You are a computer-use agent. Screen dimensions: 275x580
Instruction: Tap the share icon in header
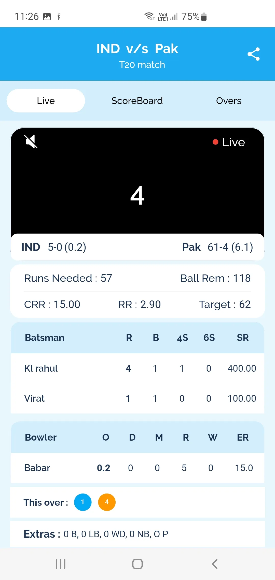[254, 54]
